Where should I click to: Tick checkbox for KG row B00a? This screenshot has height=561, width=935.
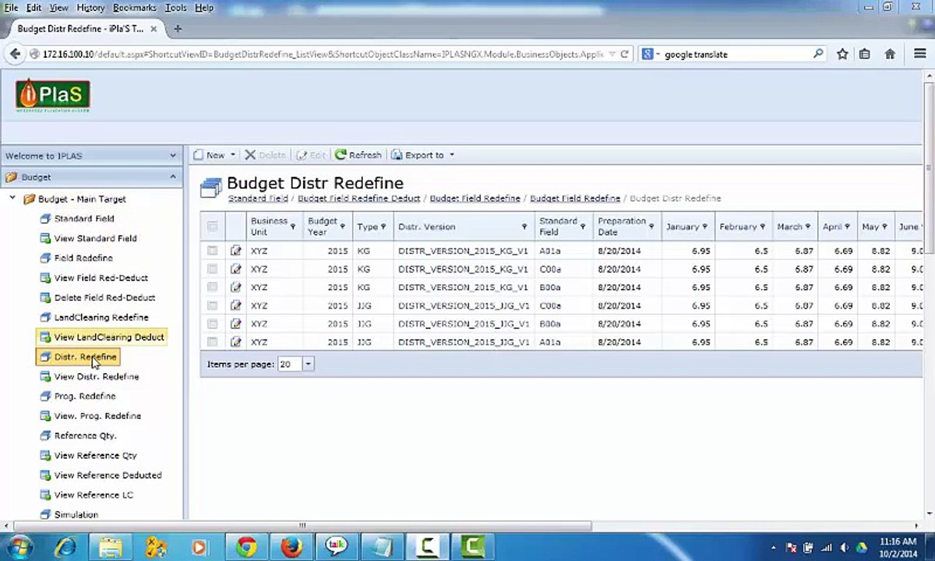(x=212, y=287)
